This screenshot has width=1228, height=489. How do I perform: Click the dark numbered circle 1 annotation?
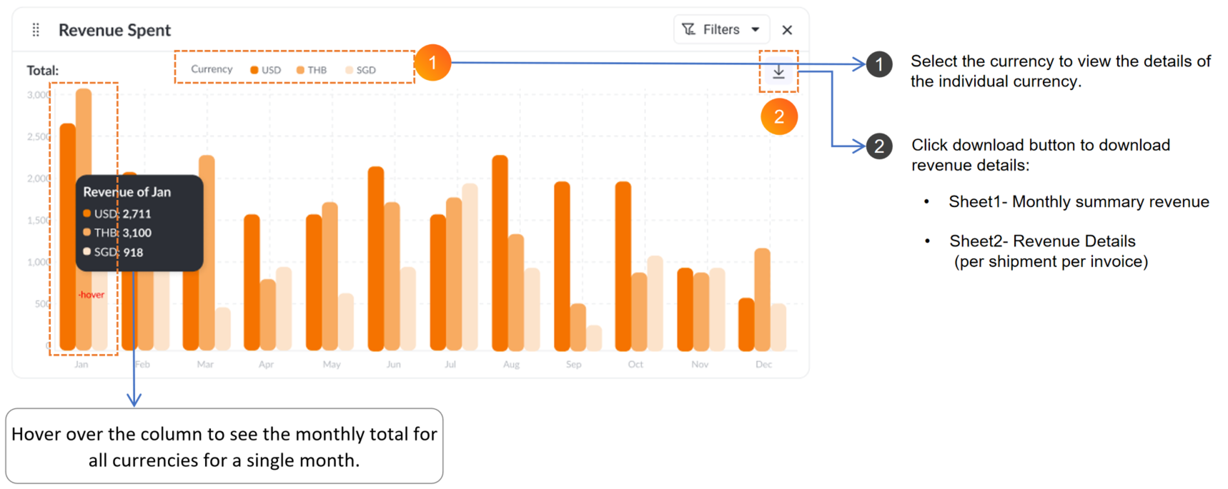coord(879,64)
